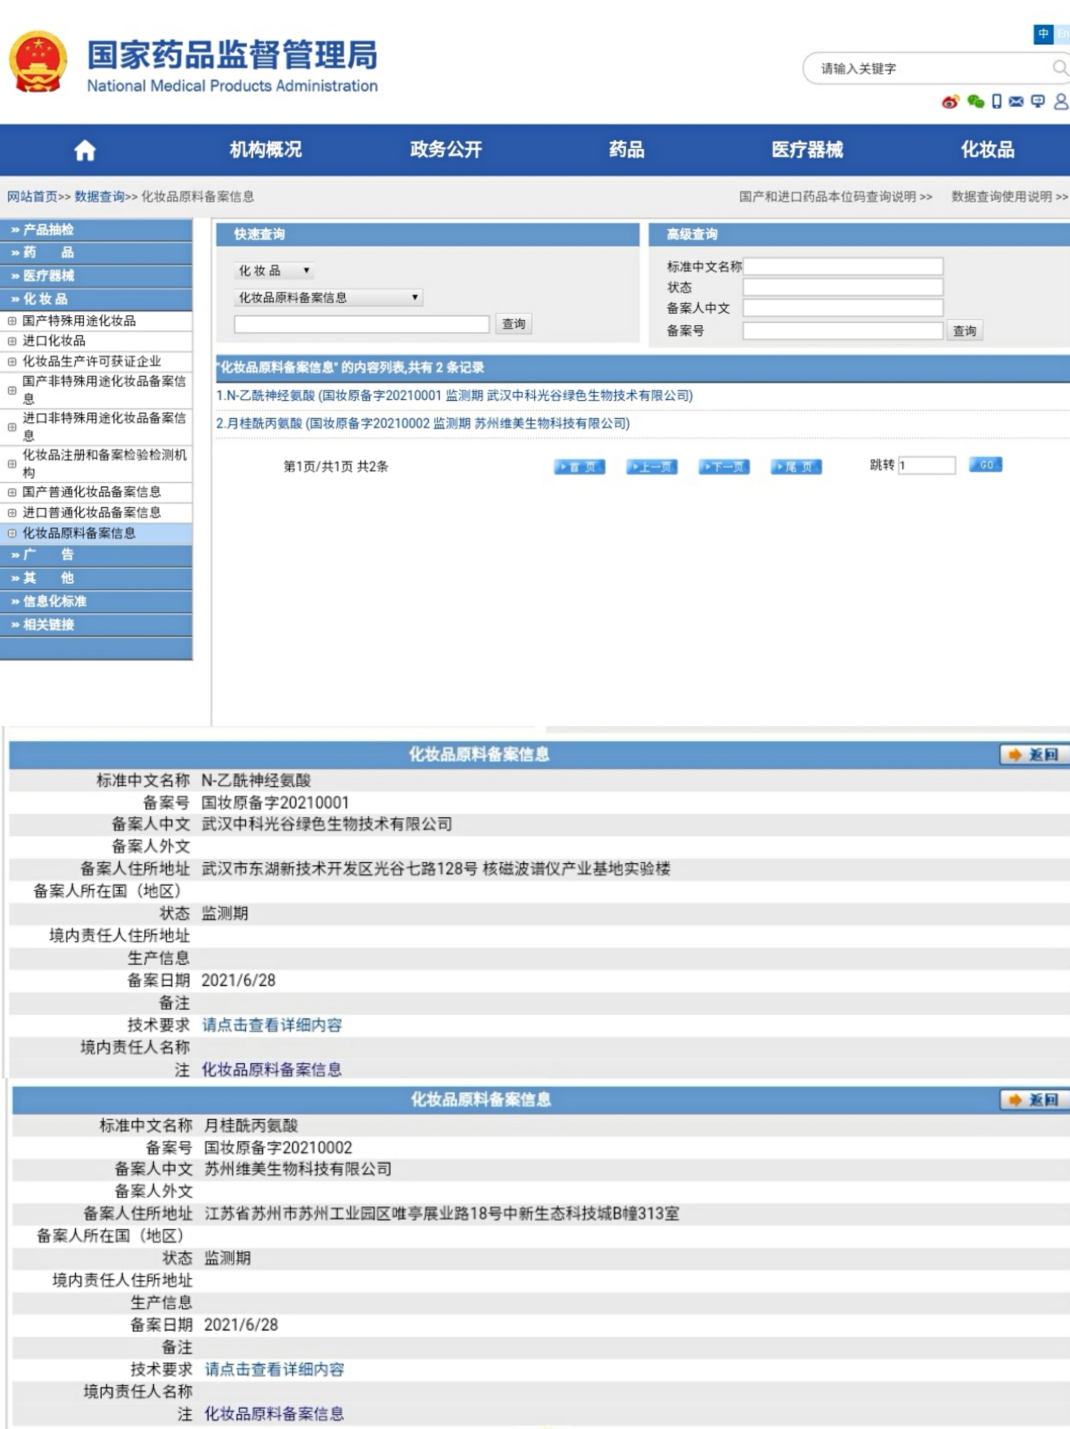Click the search magnifier icon
Screen dimensions: 1070x1429
(x=1060, y=68)
